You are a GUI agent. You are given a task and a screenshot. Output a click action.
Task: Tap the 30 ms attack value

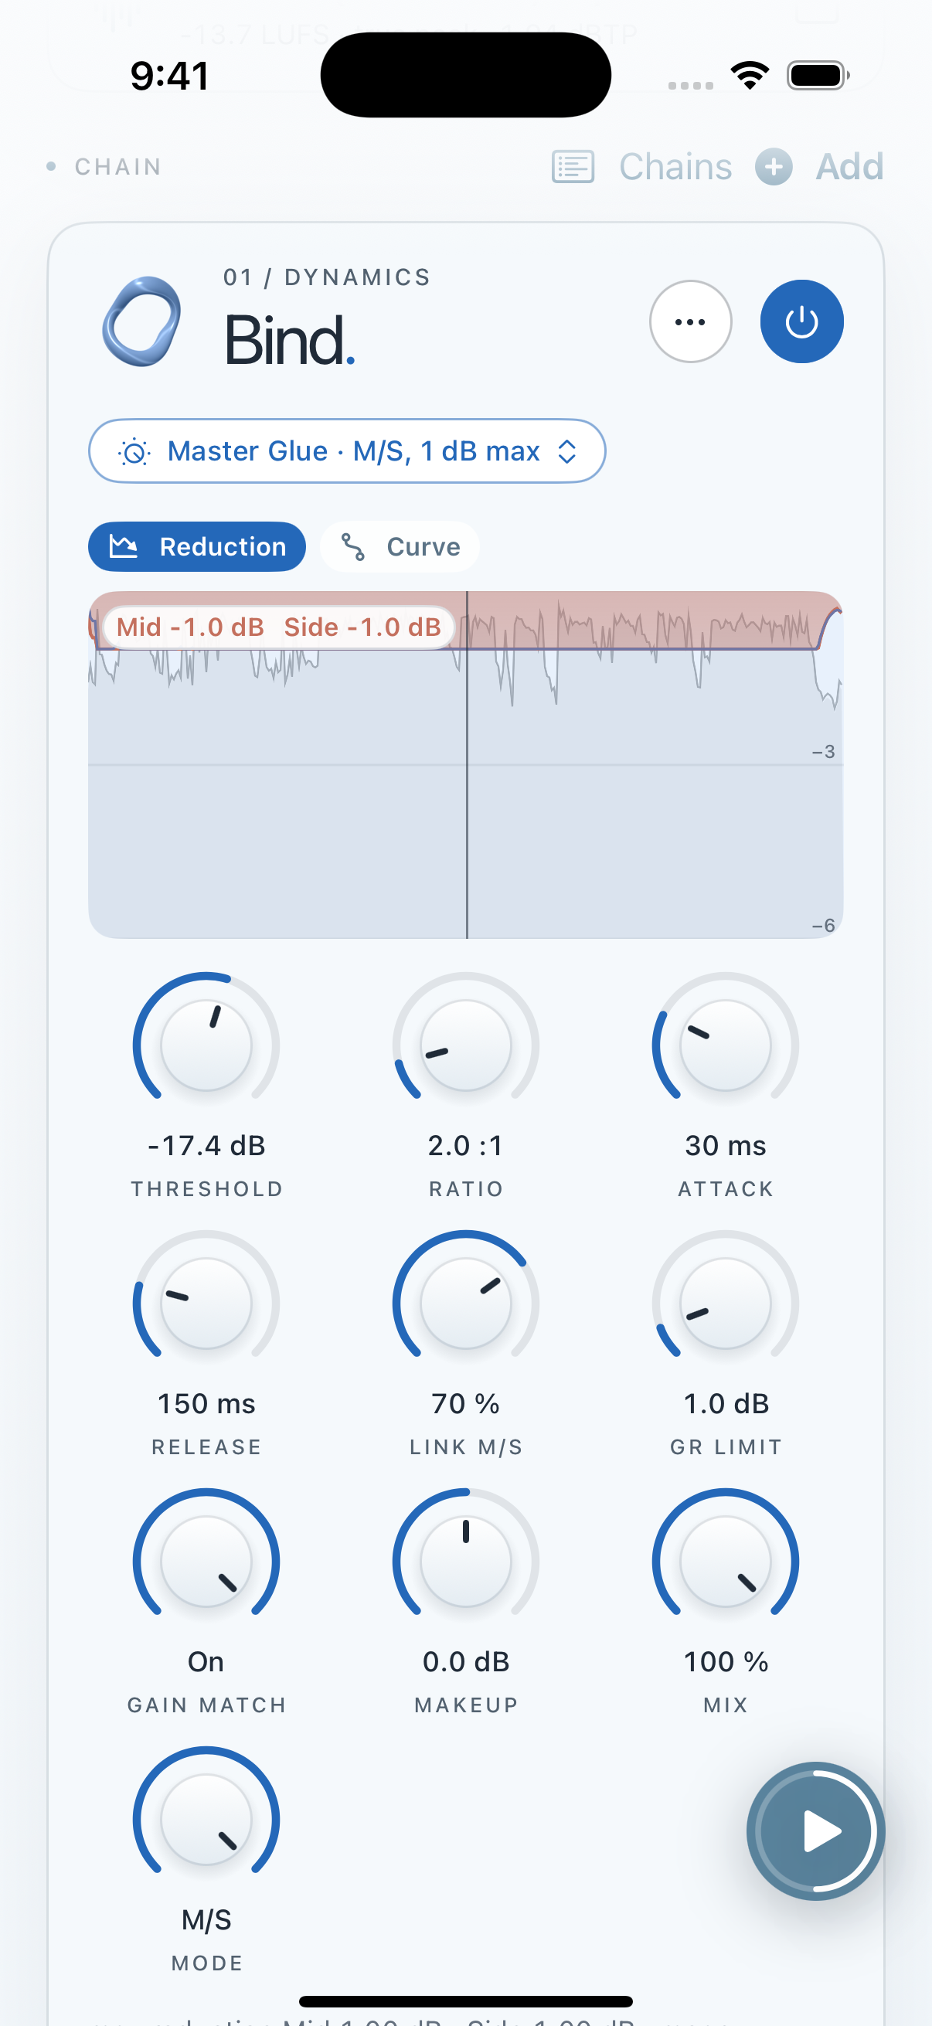click(x=725, y=1146)
